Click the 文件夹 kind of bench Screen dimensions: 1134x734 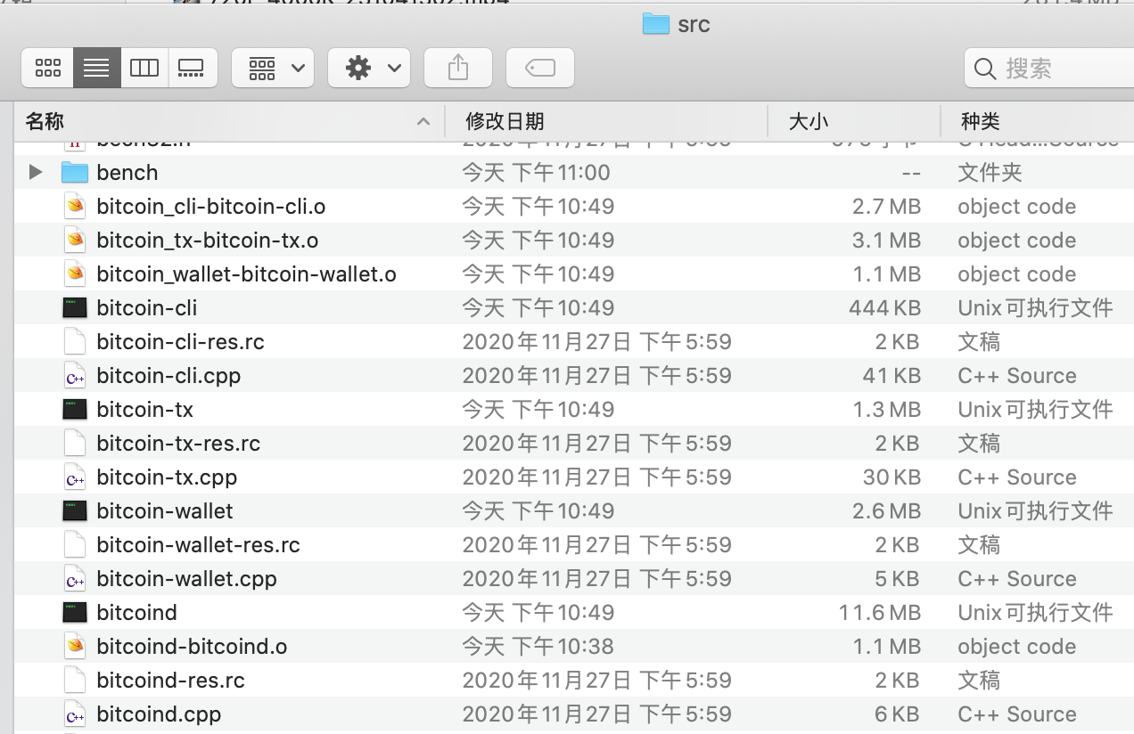pyautogui.click(x=990, y=173)
